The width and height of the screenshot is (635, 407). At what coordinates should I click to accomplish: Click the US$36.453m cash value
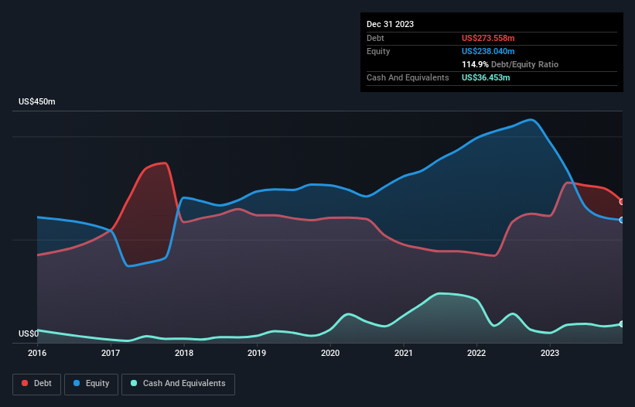pyautogui.click(x=486, y=77)
